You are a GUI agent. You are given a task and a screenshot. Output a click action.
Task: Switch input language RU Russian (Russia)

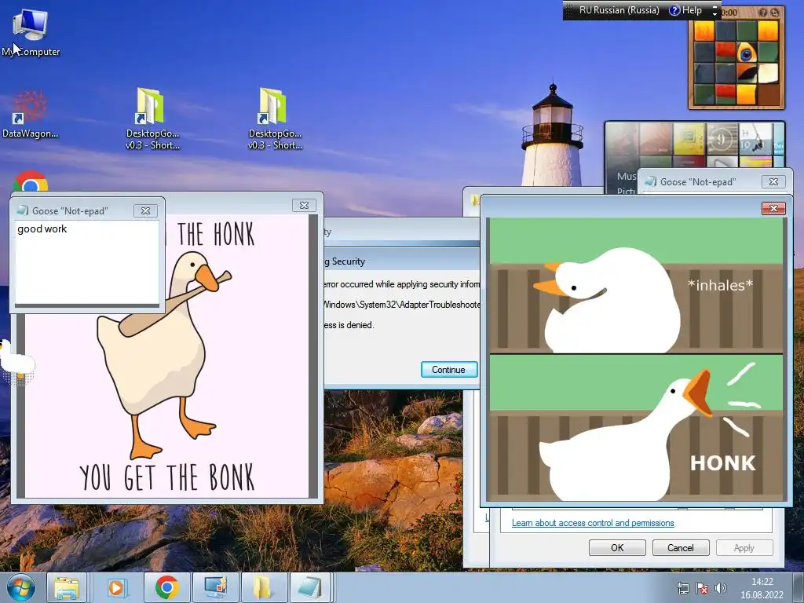(x=619, y=10)
